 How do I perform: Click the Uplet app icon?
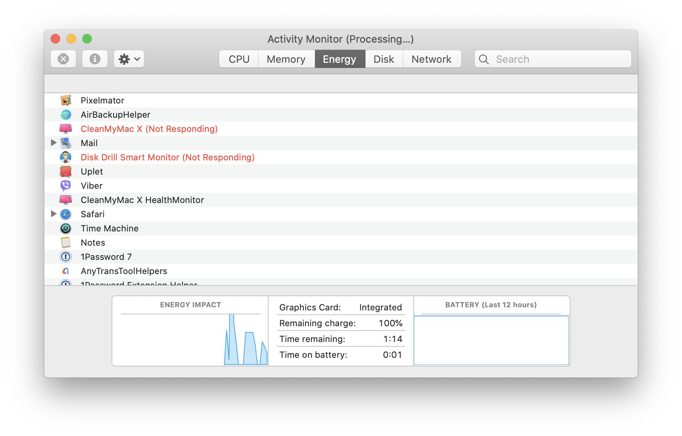(66, 171)
